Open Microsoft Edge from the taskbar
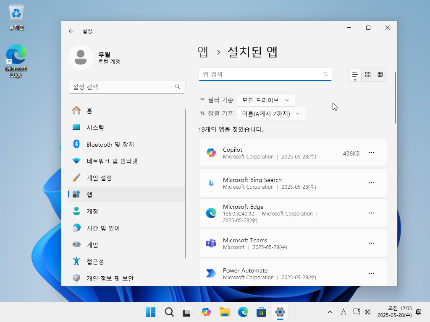This screenshot has width=430, height=322. pos(243,312)
